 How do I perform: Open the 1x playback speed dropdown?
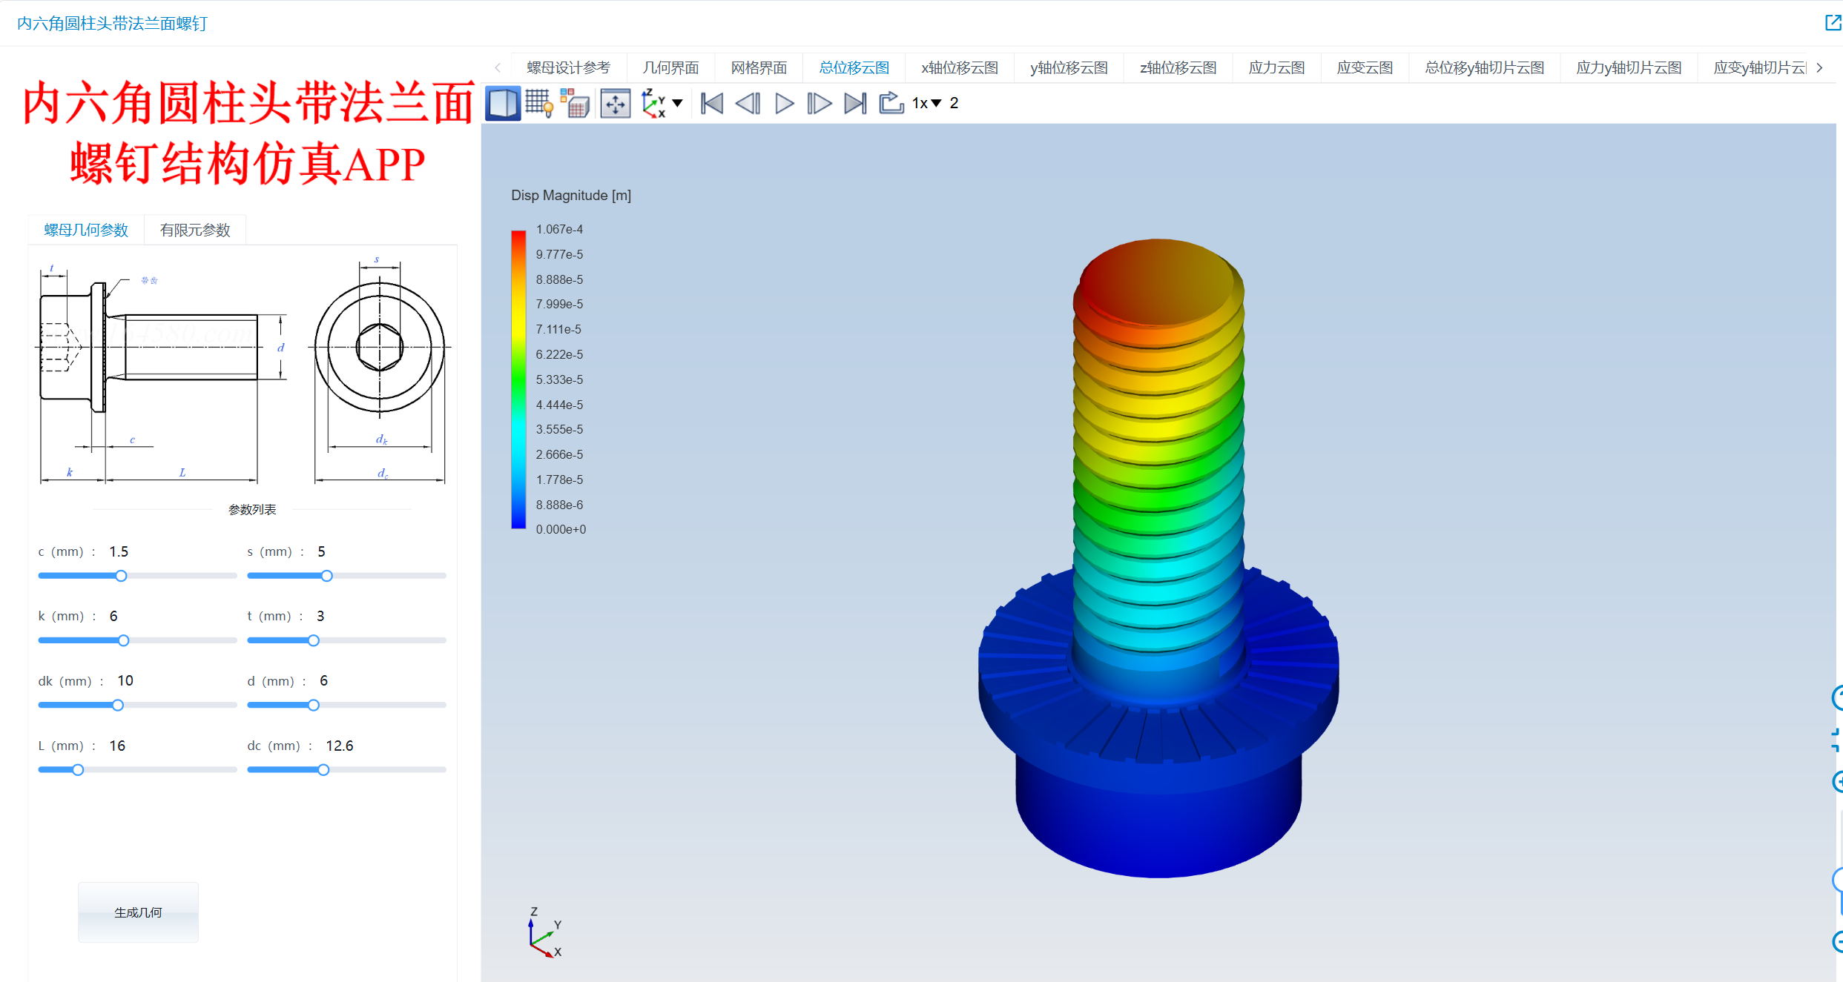(x=926, y=103)
